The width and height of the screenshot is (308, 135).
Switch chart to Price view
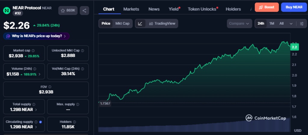click(106, 23)
